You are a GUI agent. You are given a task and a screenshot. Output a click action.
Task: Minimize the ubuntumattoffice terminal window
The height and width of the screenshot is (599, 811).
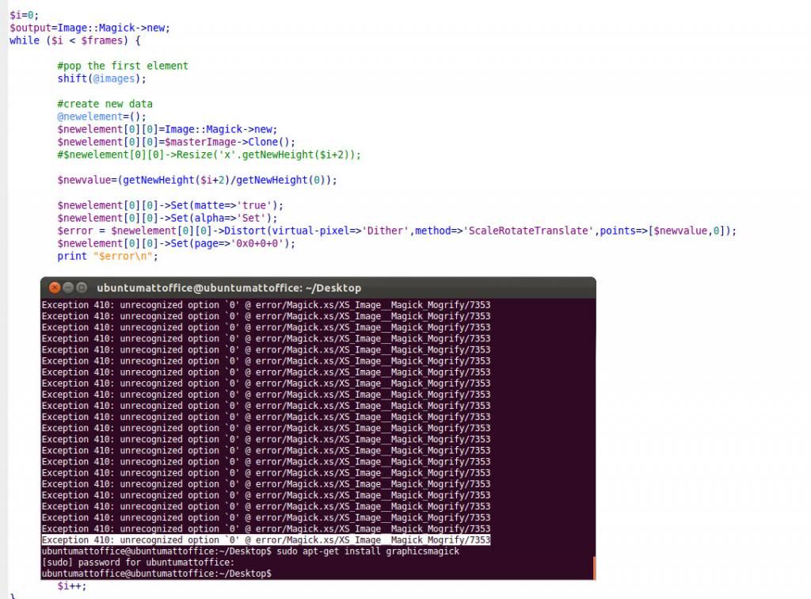(x=68, y=288)
